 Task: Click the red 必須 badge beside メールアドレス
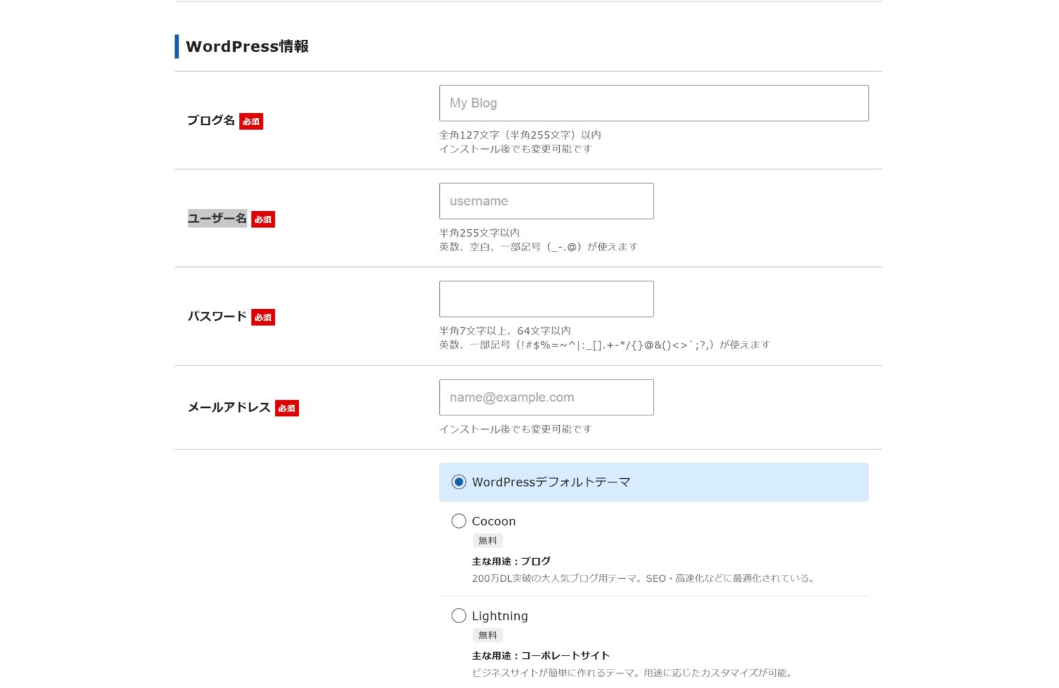pos(287,409)
